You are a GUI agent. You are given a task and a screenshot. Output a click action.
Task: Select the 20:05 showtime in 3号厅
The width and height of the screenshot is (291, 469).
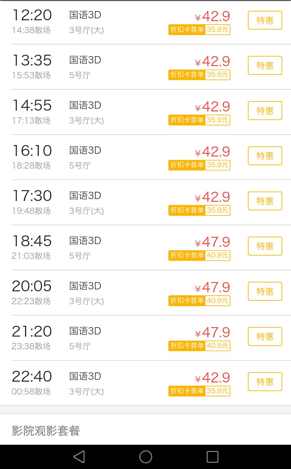pyautogui.click(x=32, y=286)
